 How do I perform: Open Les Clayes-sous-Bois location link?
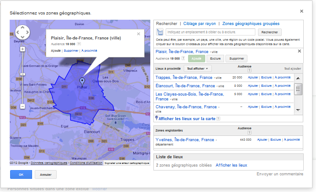click(189, 96)
